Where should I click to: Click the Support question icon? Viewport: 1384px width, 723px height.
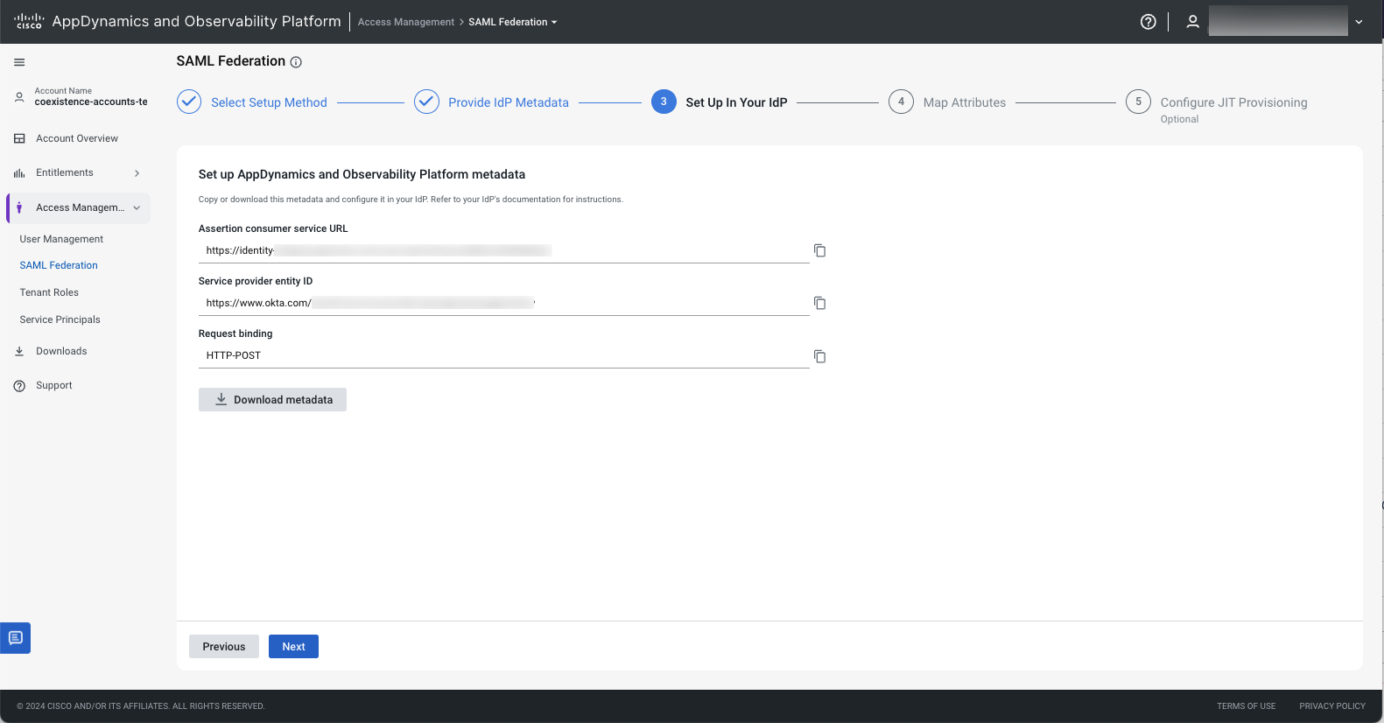tap(19, 386)
